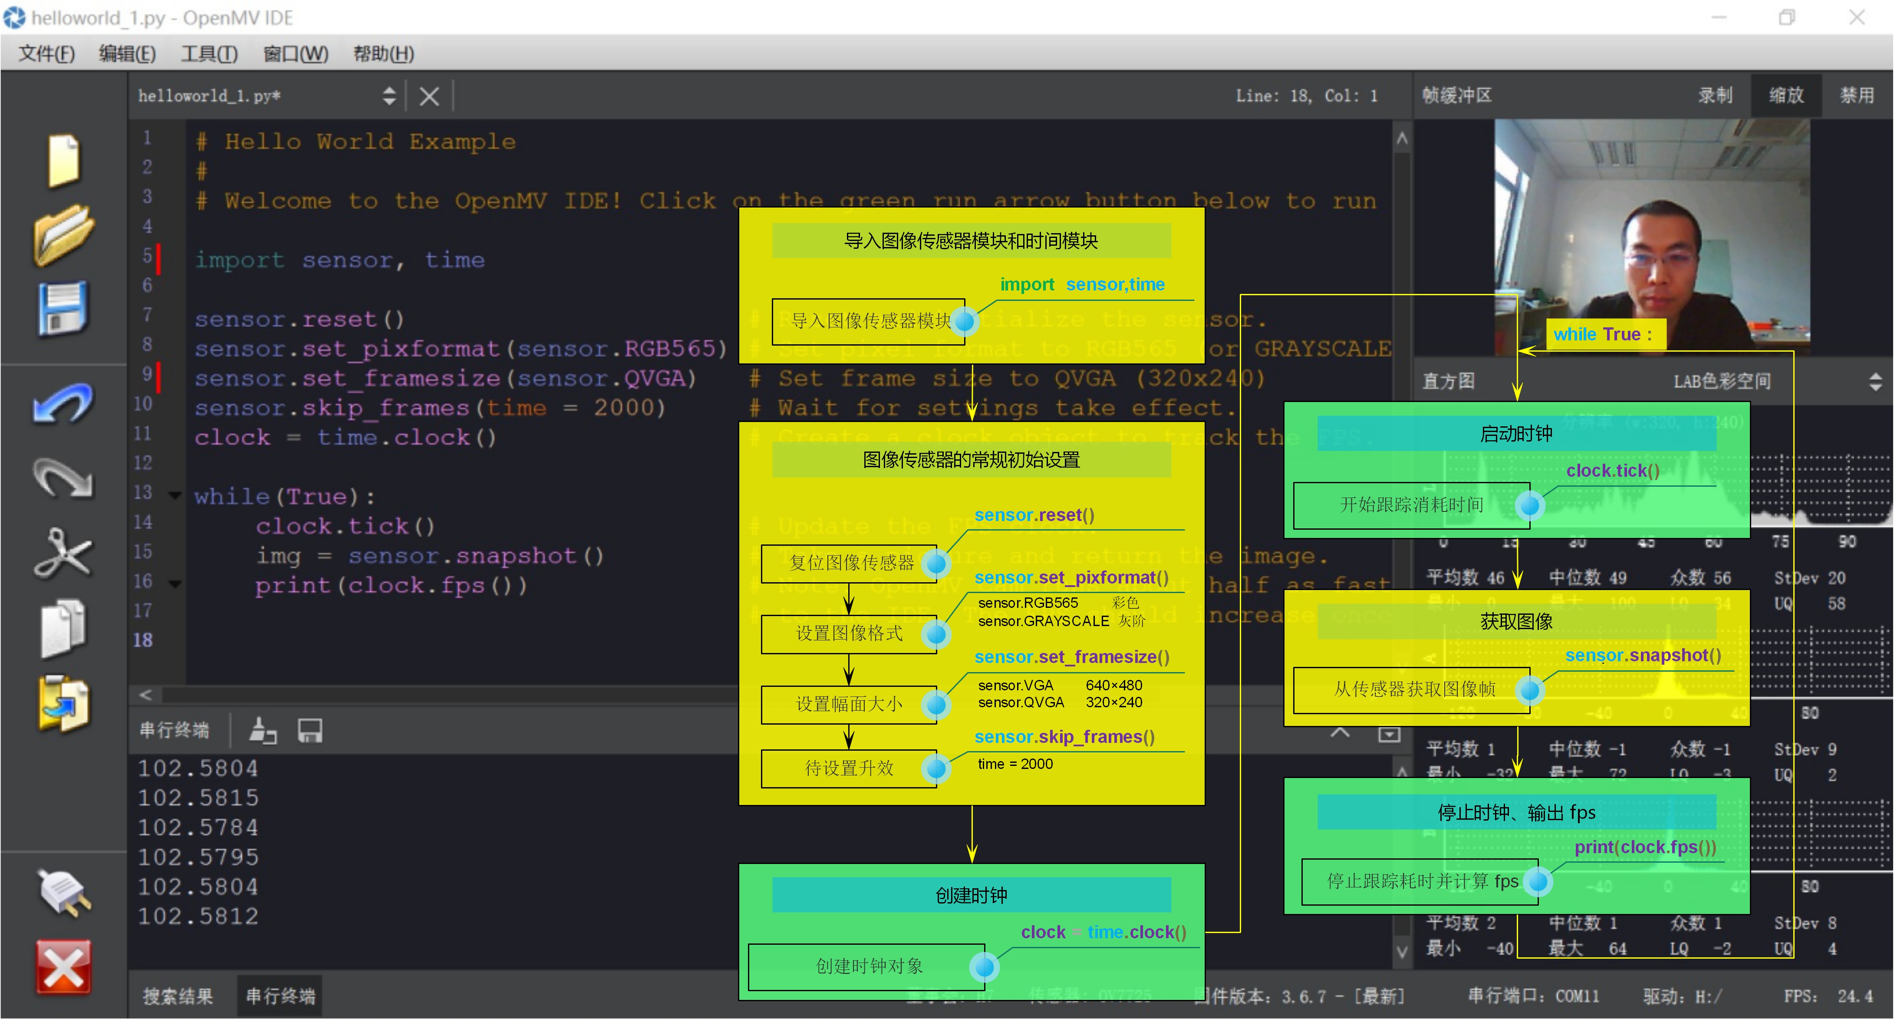Click 驱动: H:/ status entry
Viewport: 1894px width, 1019px height.
(x=1682, y=996)
